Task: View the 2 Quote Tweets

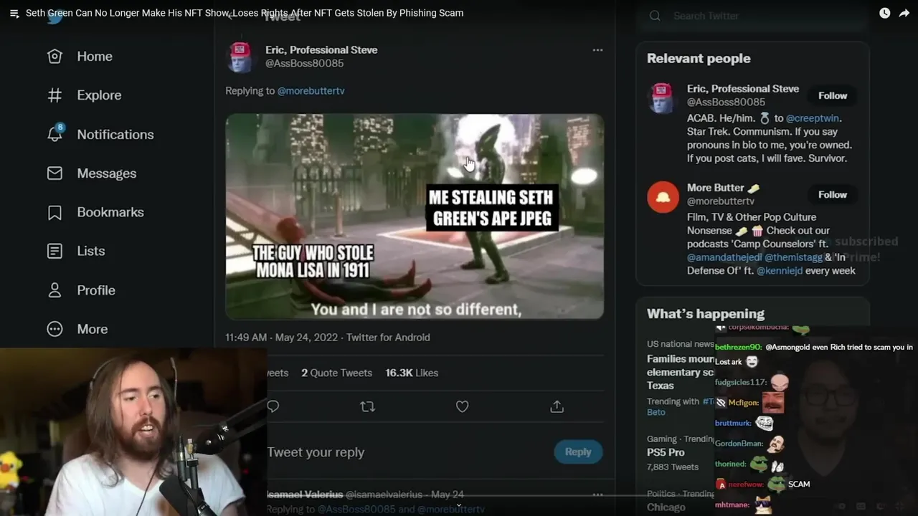Action: pyautogui.click(x=336, y=373)
